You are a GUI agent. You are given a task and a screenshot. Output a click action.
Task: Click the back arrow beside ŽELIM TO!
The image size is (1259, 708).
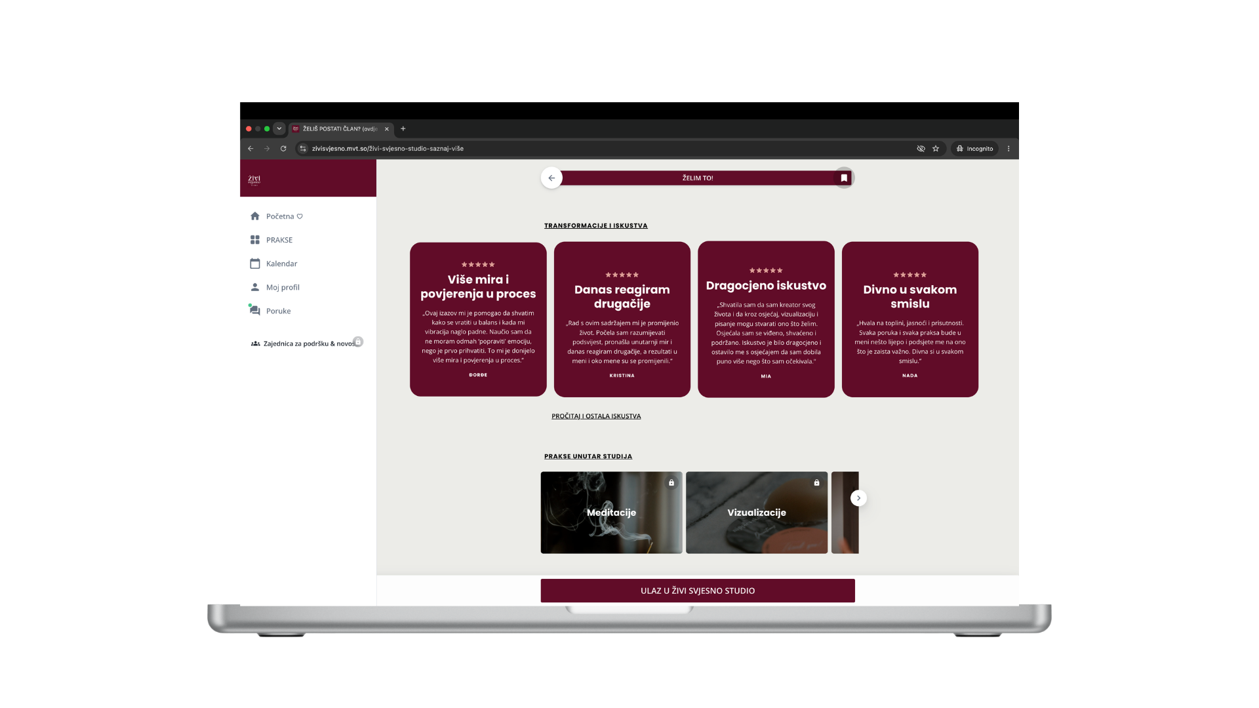click(551, 178)
